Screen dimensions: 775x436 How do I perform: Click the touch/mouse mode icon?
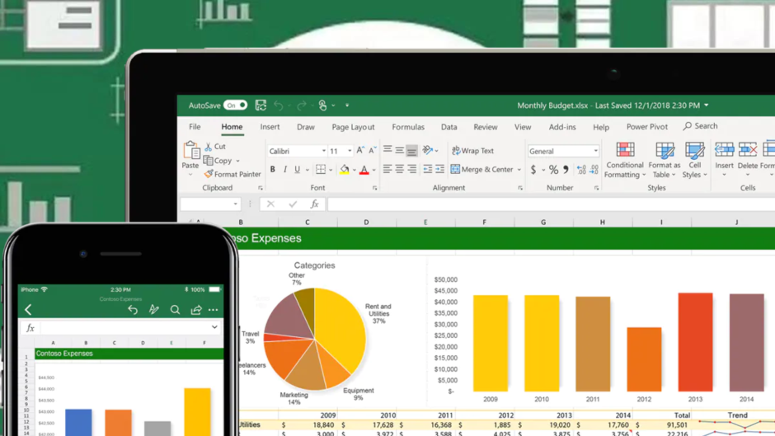(322, 105)
